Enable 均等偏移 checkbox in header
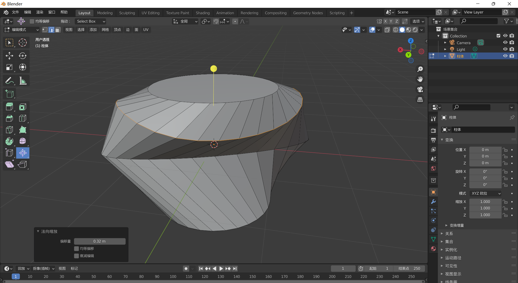This screenshot has width=518, height=283. coord(32,21)
